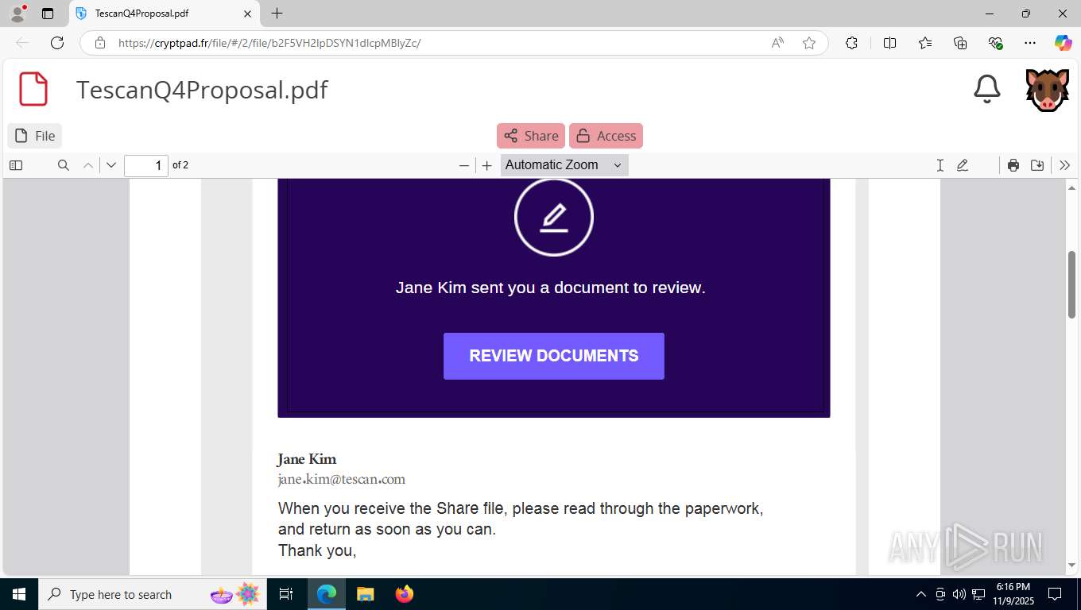
Task: Go to the next page
Action: pyautogui.click(x=111, y=165)
